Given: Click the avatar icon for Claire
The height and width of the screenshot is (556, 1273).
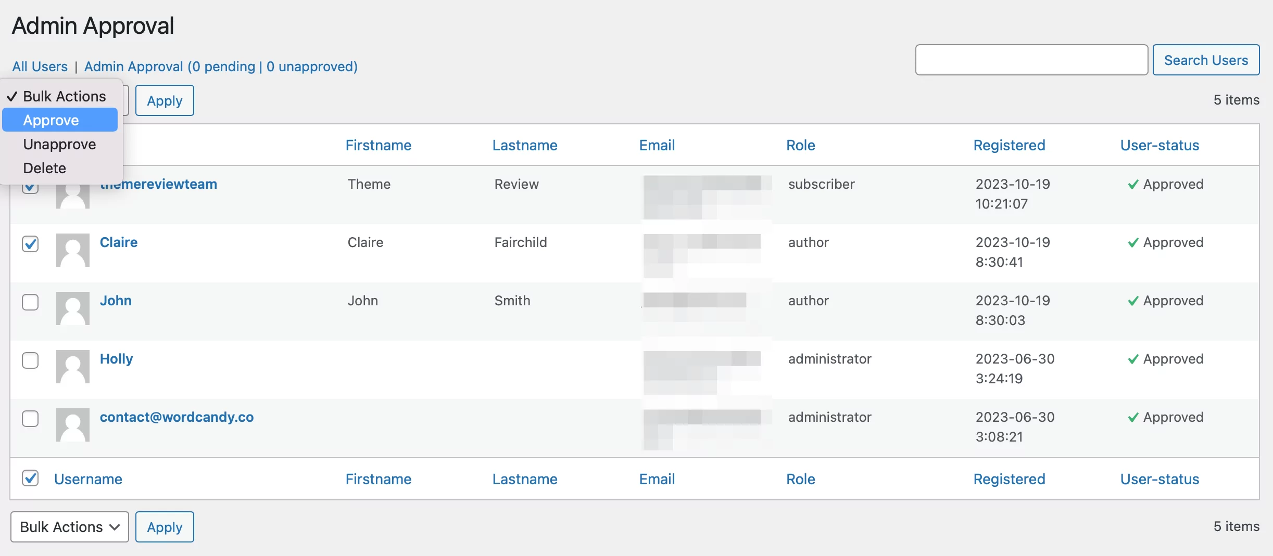Looking at the screenshot, I should (x=73, y=250).
